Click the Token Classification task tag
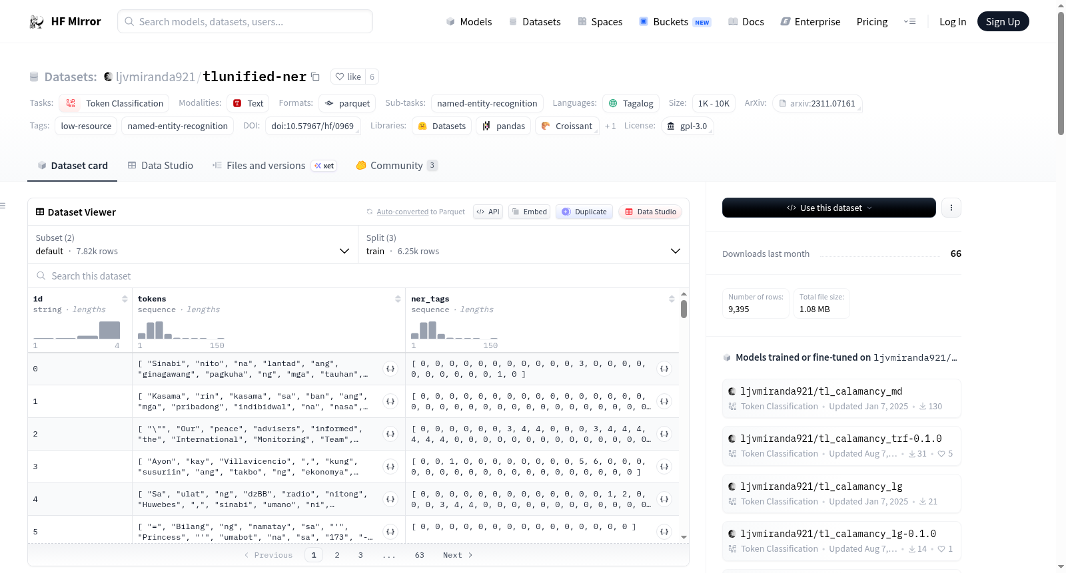 [x=114, y=103]
